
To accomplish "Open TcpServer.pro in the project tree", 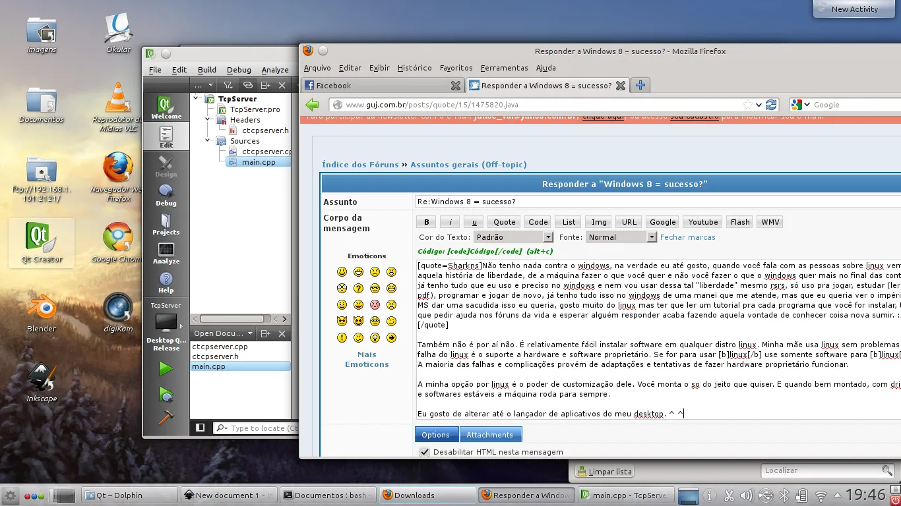I will [255, 109].
